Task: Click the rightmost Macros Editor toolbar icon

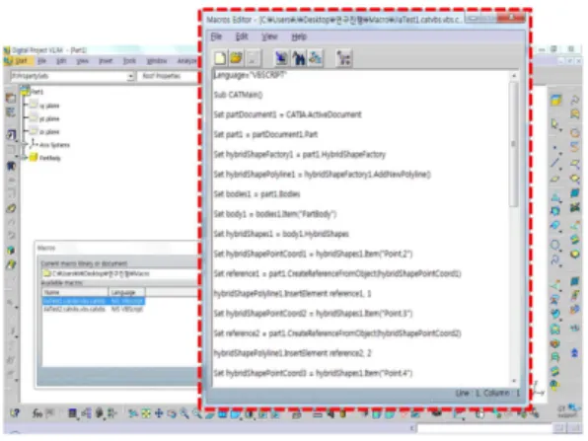Action: 344,58
